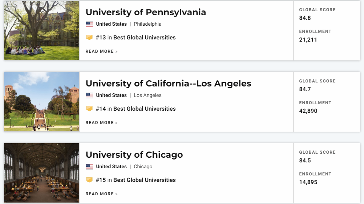Click the #14 ranking badge icon
The width and height of the screenshot is (364, 204).
pyautogui.click(x=89, y=109)
